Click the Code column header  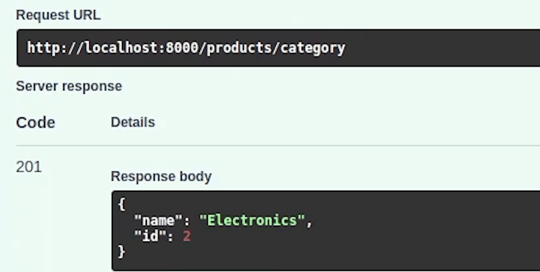36,122
